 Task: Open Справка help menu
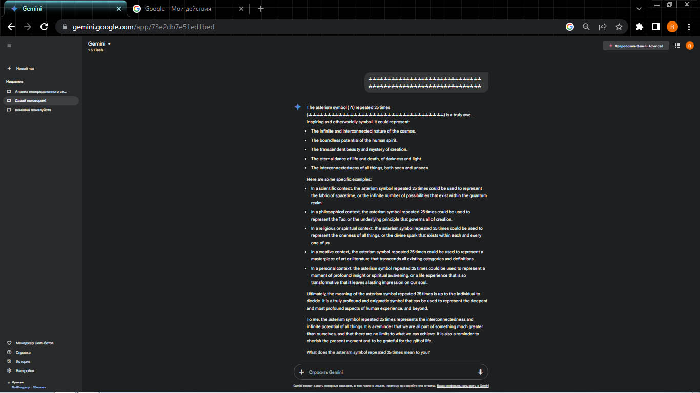tap(19, 352)
